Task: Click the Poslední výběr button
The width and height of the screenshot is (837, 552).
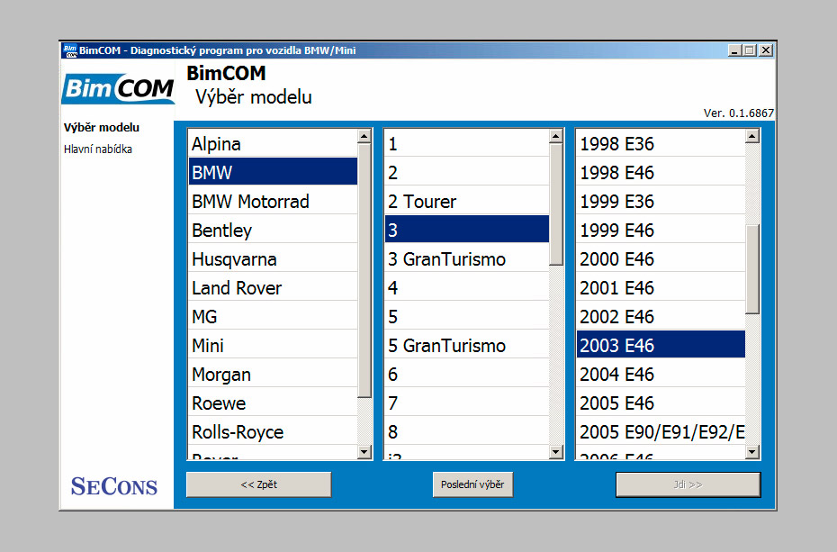Action: 472,484
